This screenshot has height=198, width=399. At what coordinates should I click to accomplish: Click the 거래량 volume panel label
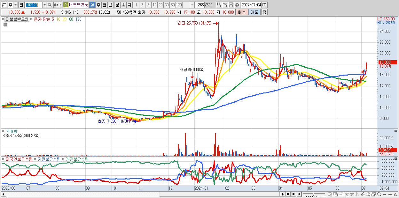pos(11,131)
